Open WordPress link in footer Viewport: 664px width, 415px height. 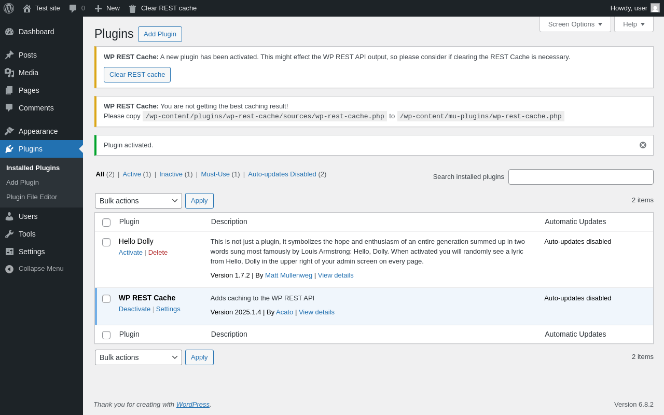193,405
